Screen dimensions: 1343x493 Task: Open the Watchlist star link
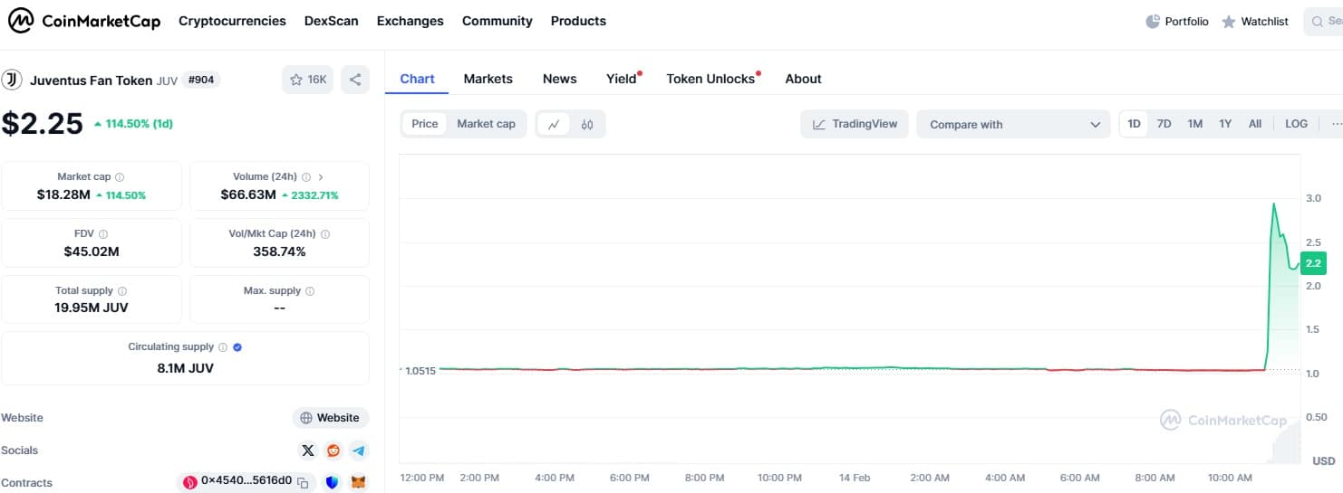pyautogui.click(x=1254, y=21)
